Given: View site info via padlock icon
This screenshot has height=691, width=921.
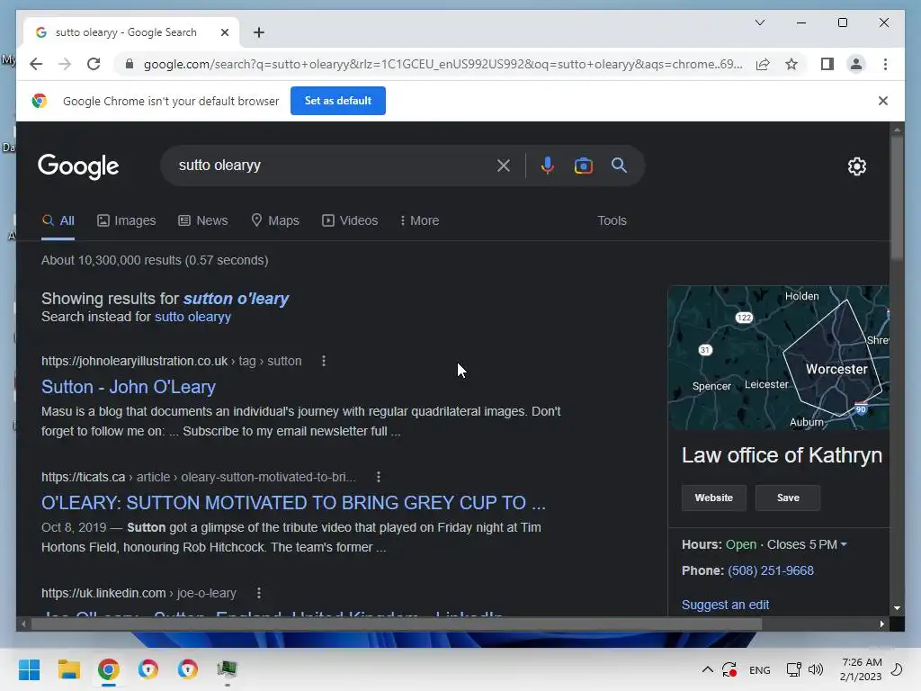Looking at the screenshot, I should [130, 64].
